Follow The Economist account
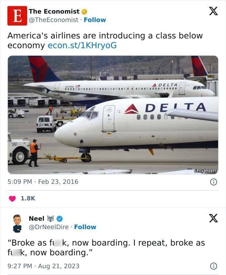The image size is (226, 275). pyautogui.click(x=95, y=20)
